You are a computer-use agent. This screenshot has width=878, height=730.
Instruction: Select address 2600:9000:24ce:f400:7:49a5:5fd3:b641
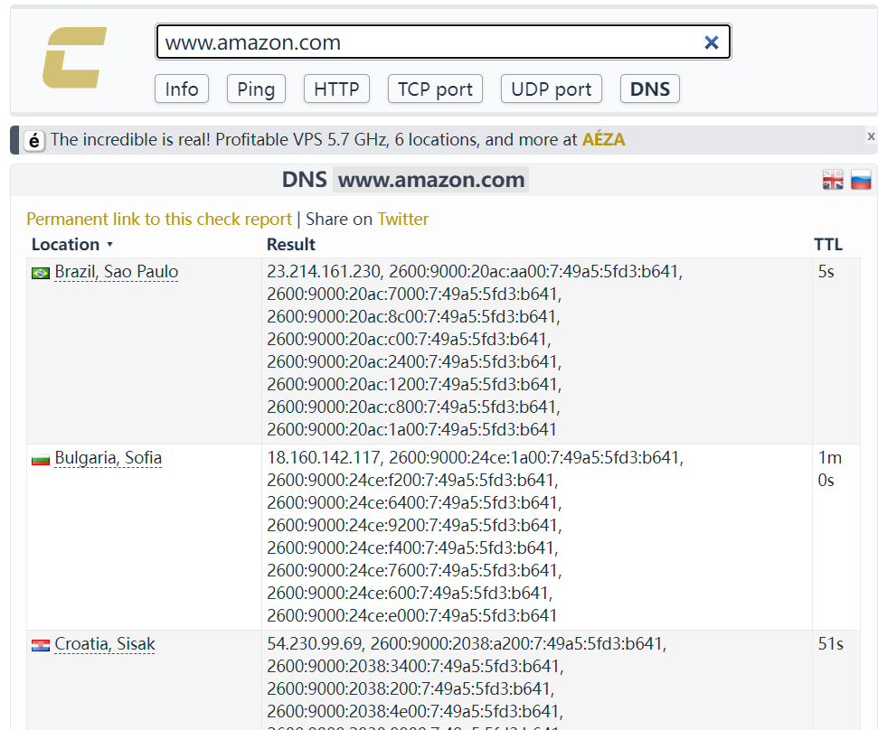click(411, 547)
